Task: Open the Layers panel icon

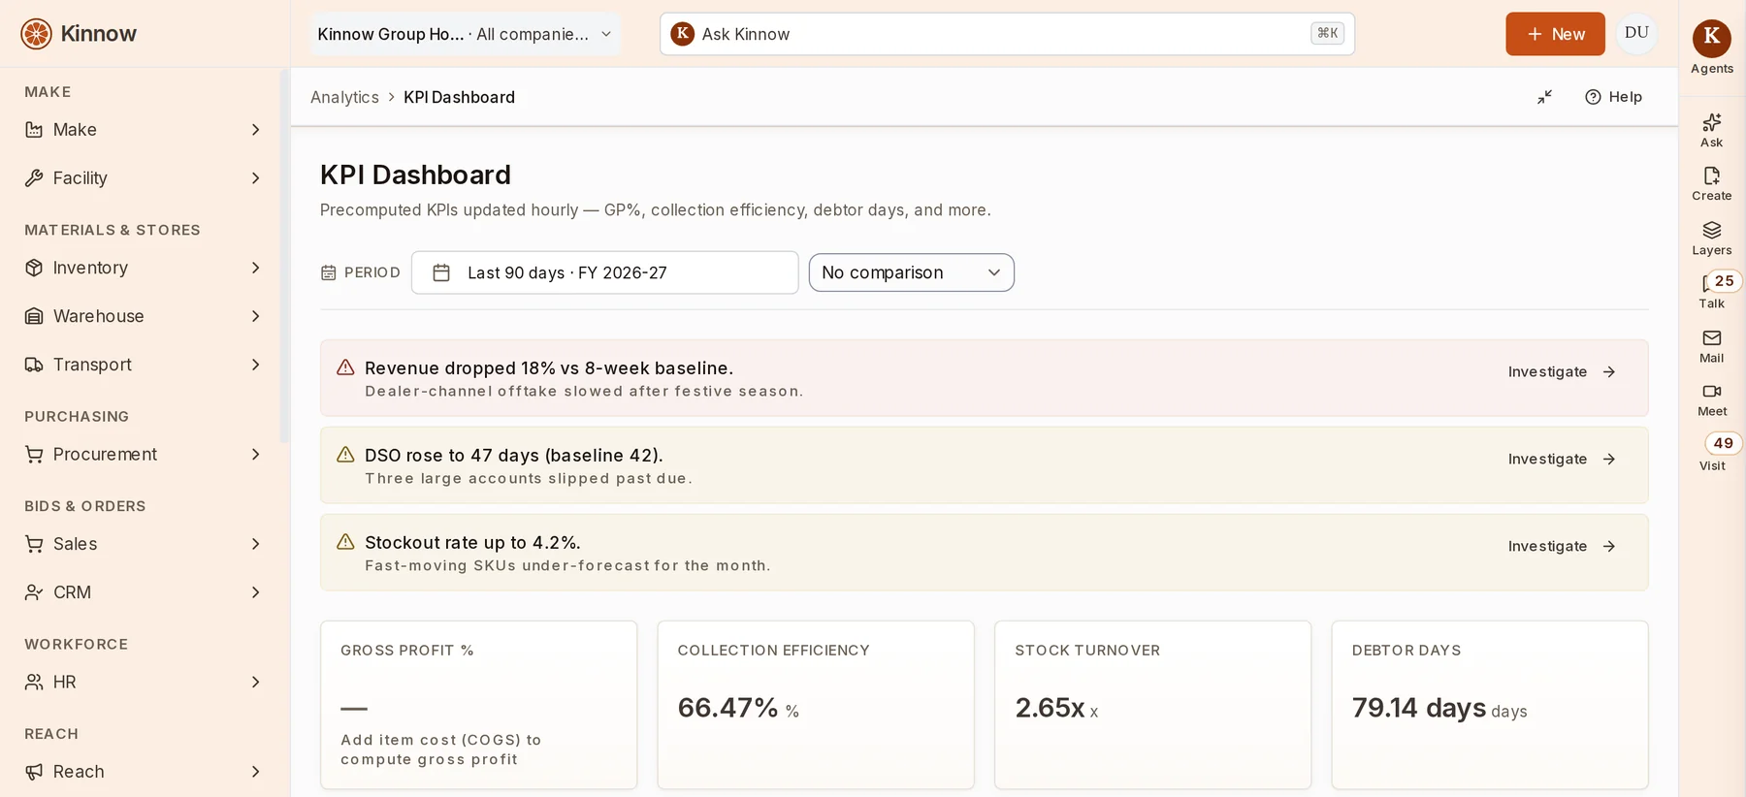Action: [x=1711, y=238]
